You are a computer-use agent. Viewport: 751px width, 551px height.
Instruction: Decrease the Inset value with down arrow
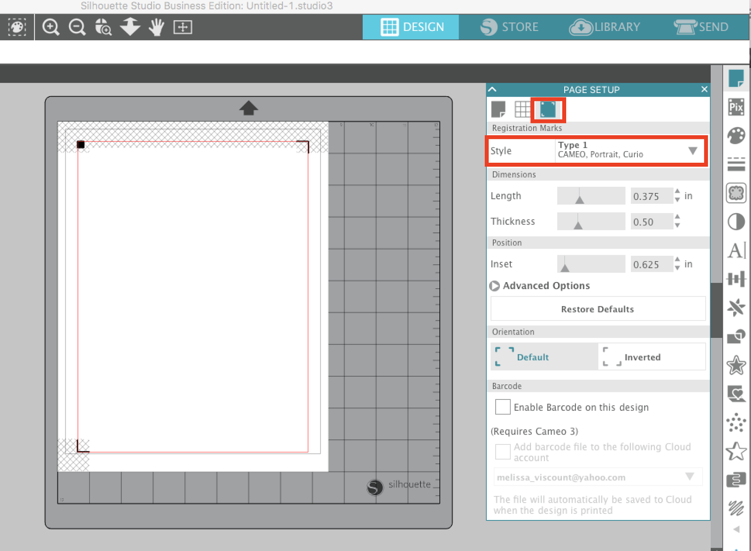pyautogui.click(x=677, y=268)
